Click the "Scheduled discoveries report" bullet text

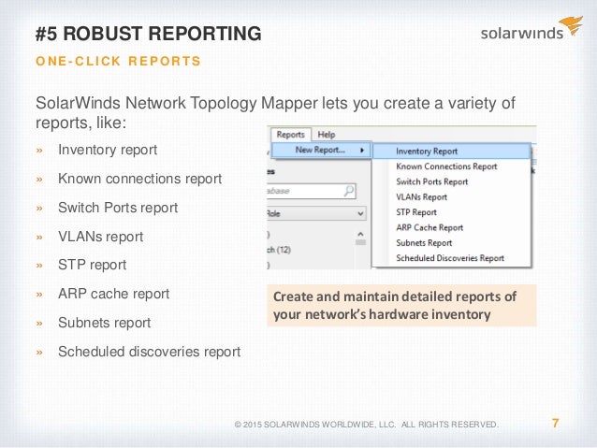150,352
